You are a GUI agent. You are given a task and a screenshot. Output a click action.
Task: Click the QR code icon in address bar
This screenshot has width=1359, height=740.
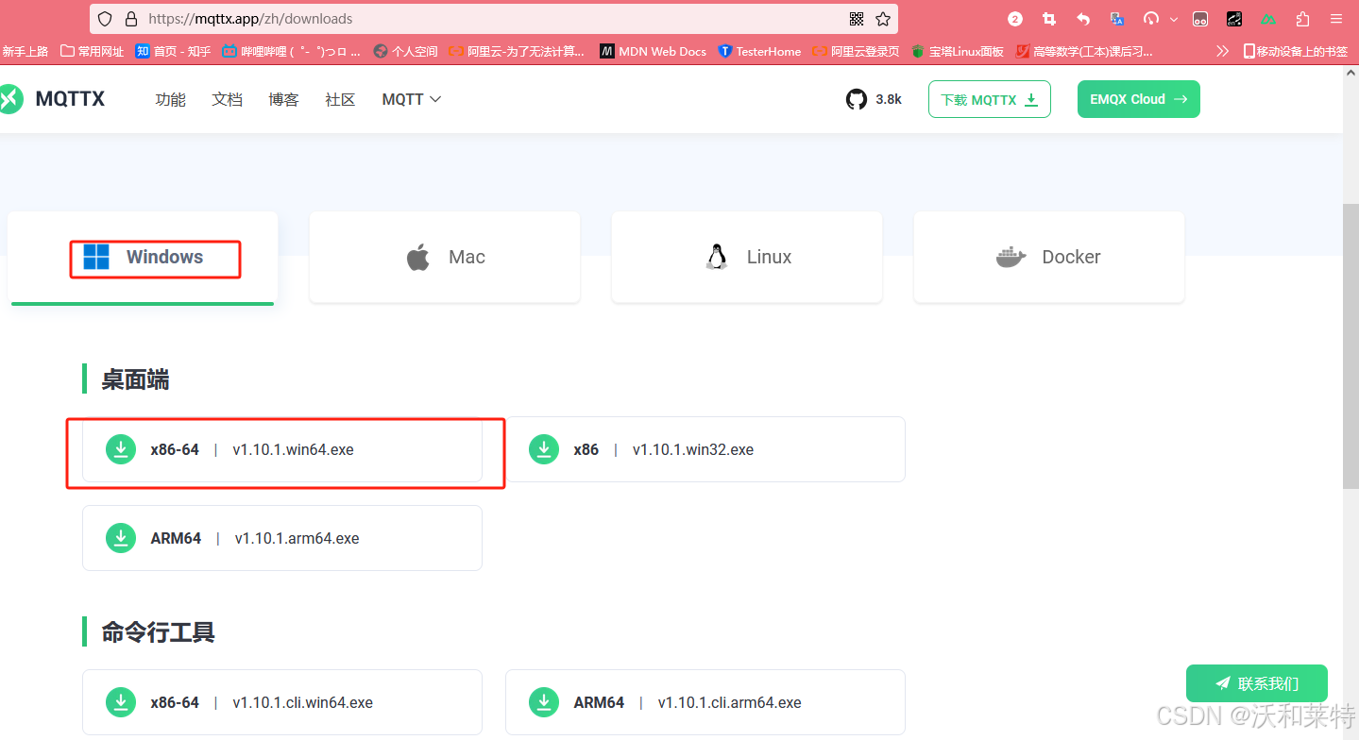(857, 19)
